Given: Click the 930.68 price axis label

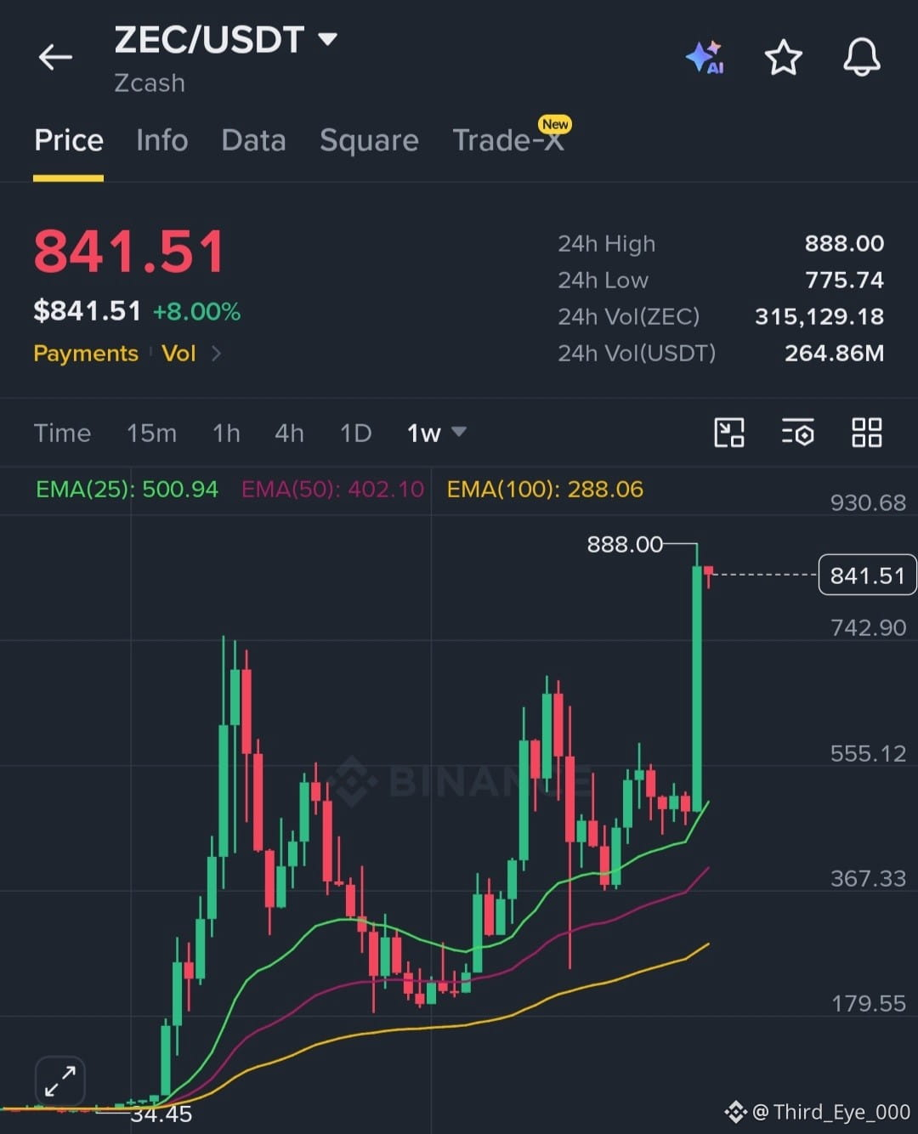Looking at the screenshot, I should pyautogui.click(x=868, y=502).
